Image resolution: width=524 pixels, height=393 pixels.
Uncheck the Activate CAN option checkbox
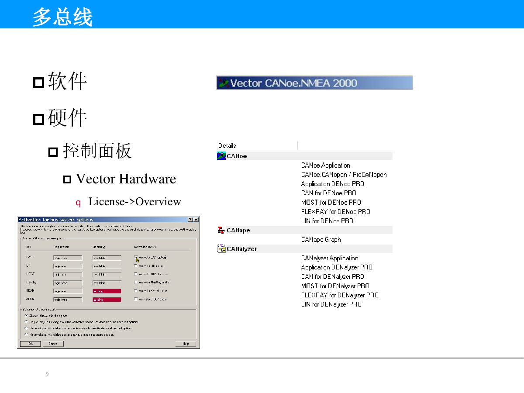136,258
